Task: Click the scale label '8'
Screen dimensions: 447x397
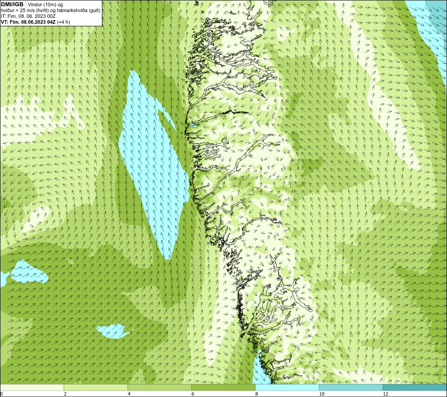Action: [x=257, y=394]
